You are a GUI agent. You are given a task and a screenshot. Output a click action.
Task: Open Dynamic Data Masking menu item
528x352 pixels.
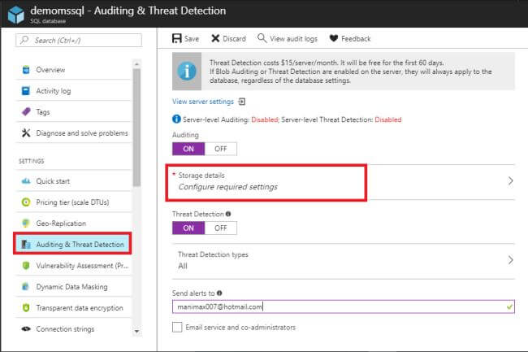tap(73, 287)
